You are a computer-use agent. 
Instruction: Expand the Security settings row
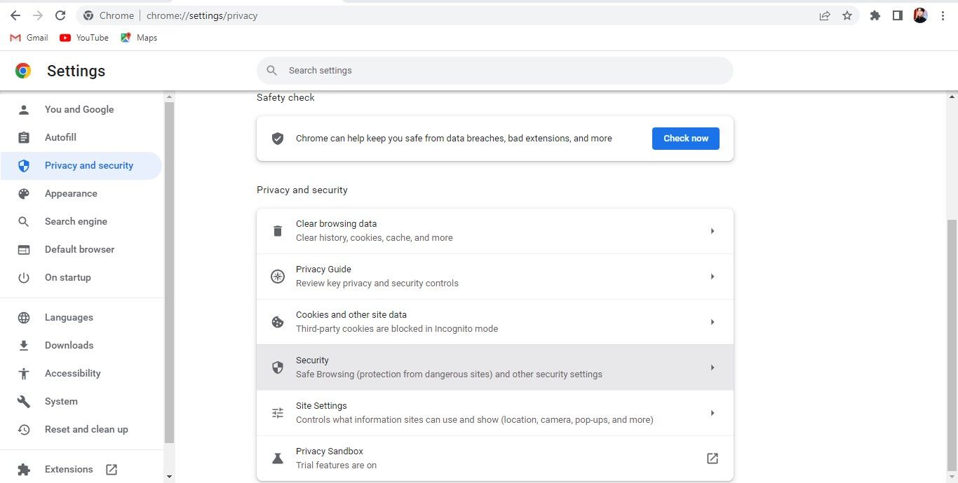[713, 367]
